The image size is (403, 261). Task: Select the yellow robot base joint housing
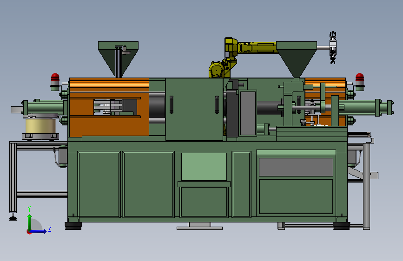click(x=218, y=70)
